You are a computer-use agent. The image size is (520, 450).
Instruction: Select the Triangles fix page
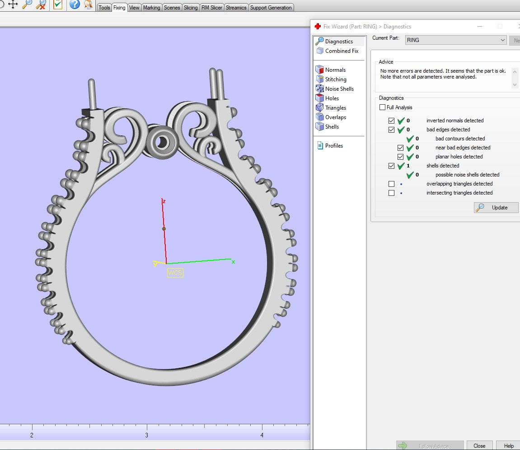(335, 108)
